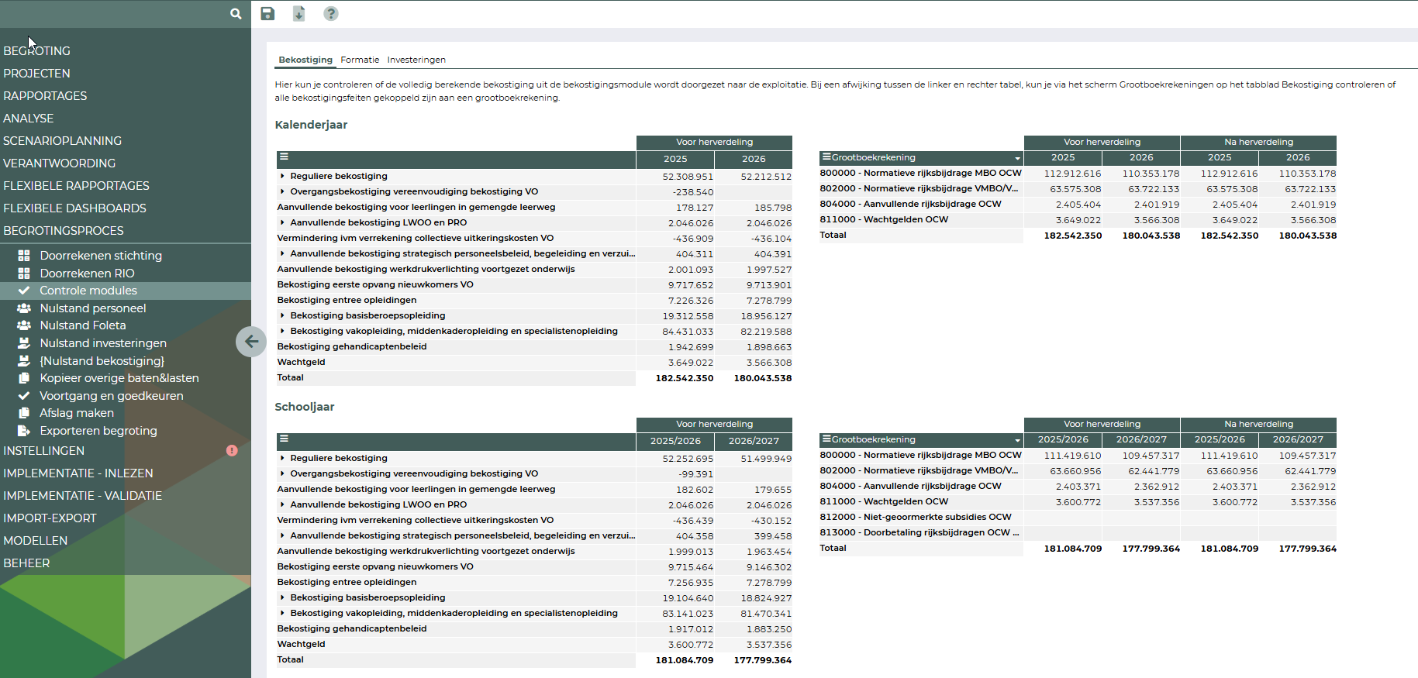The image size is (1418, 678).
Task: Open the INSTELLINGEN menu
Action: click(43, 451)
